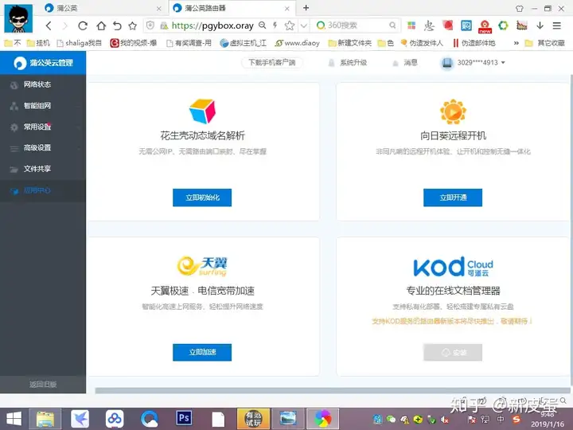Click the undo close-tab icon

coord(117,25)
